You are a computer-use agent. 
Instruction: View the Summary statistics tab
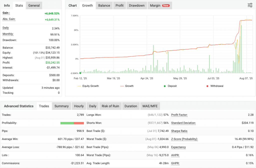tap(61, 106)
